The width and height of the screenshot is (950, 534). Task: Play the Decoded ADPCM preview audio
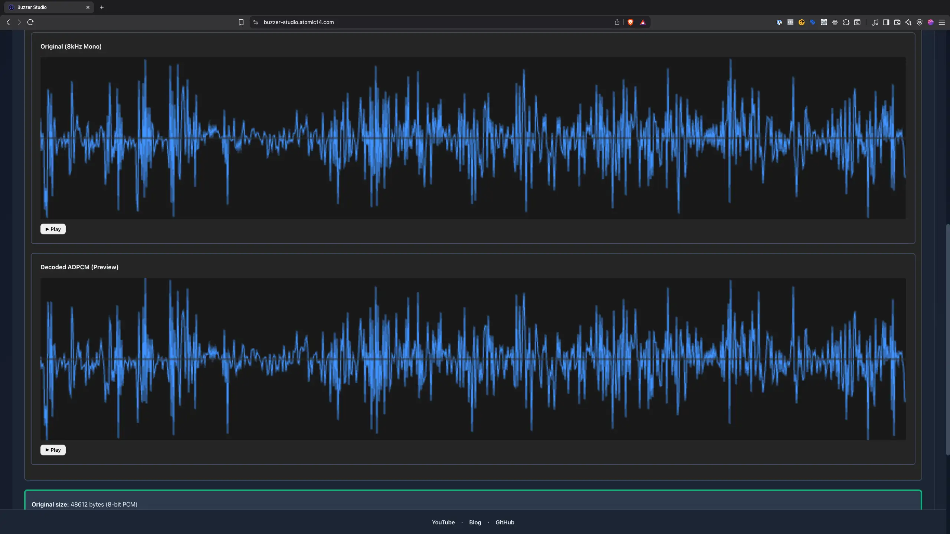coord(53,450)
